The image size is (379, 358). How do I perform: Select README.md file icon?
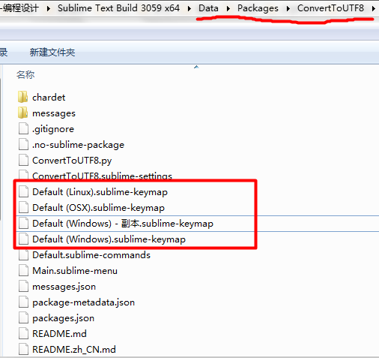(x=23, y=333)
